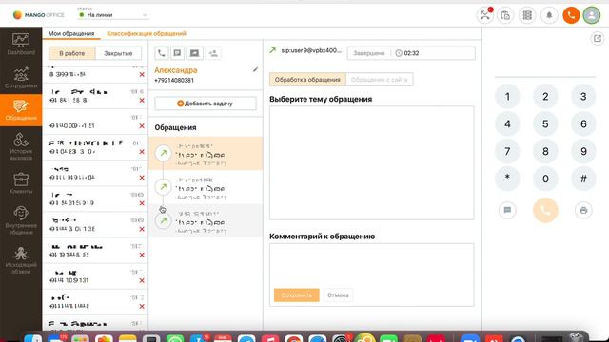This screenshot has height=342, width=609.
Task: Dial digit 1 on the keypad
Action: [x=507, y=97]
